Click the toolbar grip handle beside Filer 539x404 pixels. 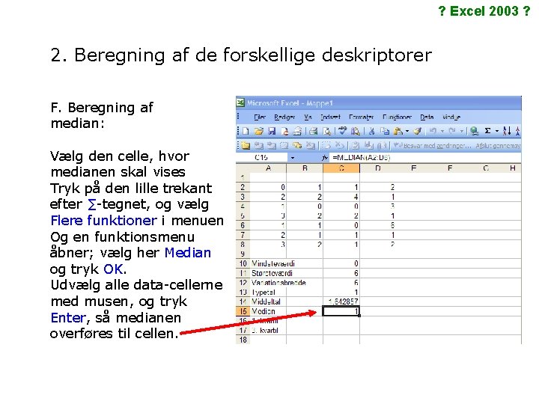[x=238, y=117]
